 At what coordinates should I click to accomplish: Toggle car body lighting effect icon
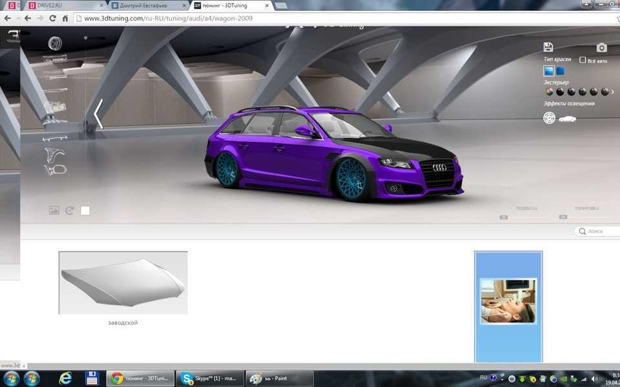coord(567,119)
